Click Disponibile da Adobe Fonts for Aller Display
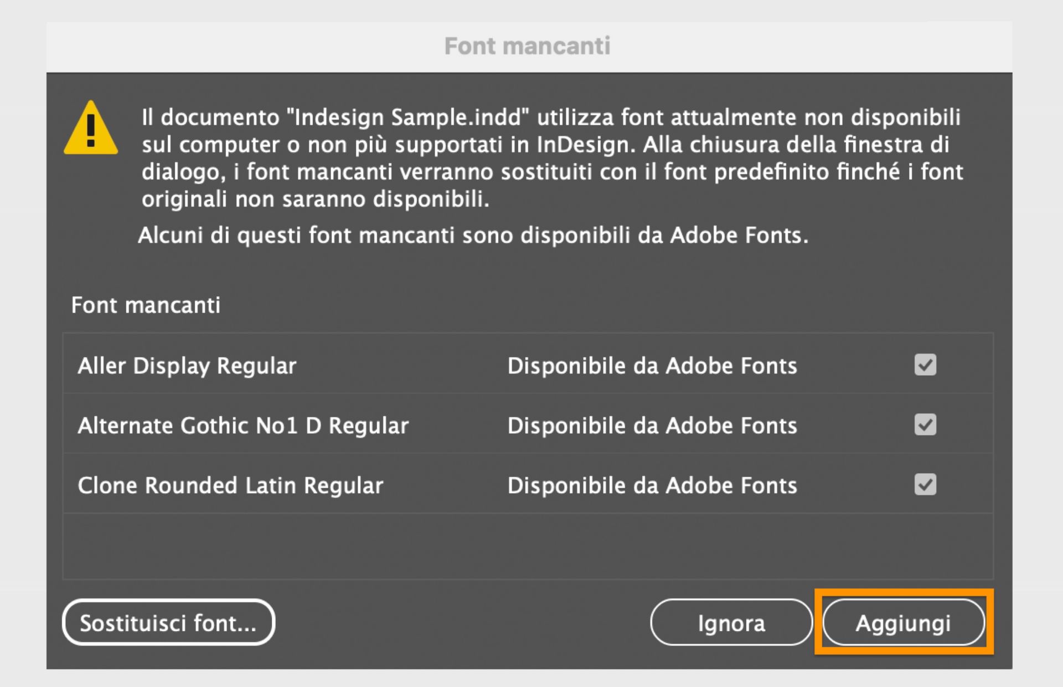The height and width of the screenshot is (687, 1063). [652, 365]
